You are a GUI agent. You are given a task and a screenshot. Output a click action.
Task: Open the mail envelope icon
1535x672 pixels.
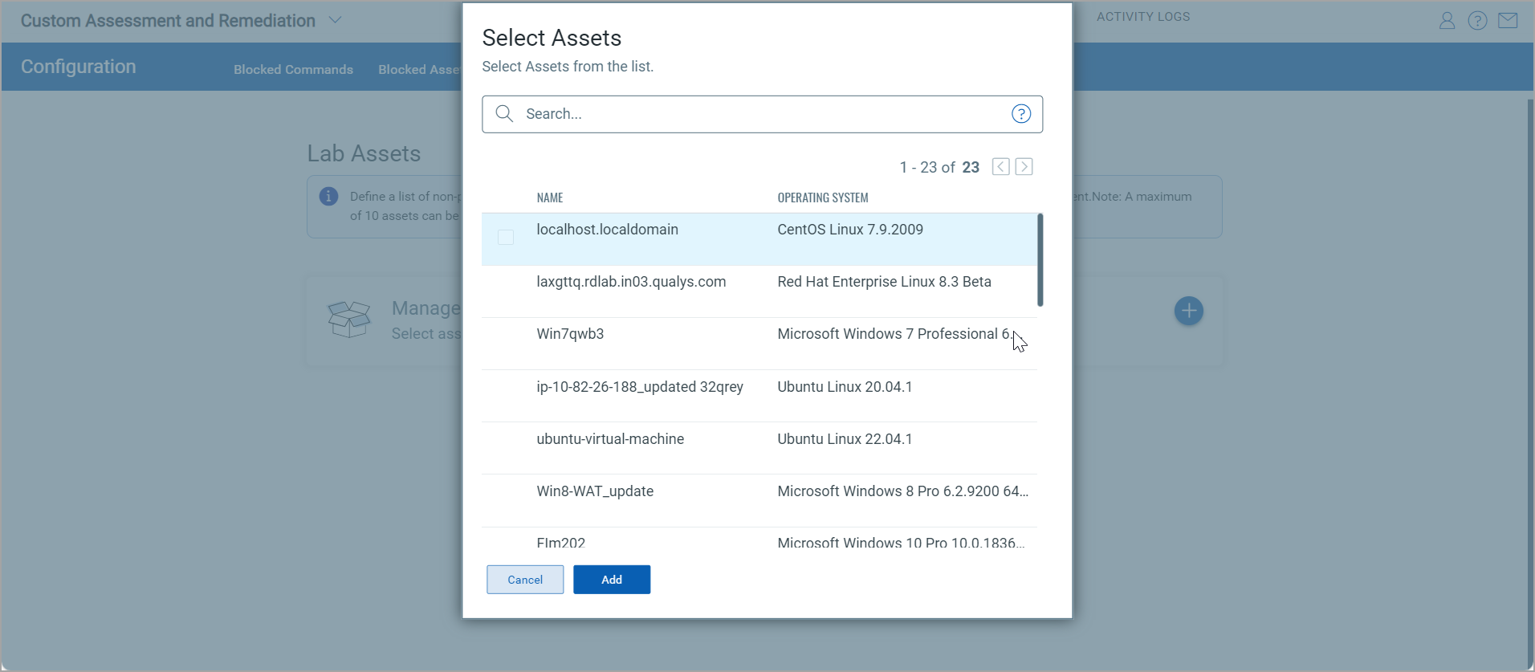point(1508,21)
